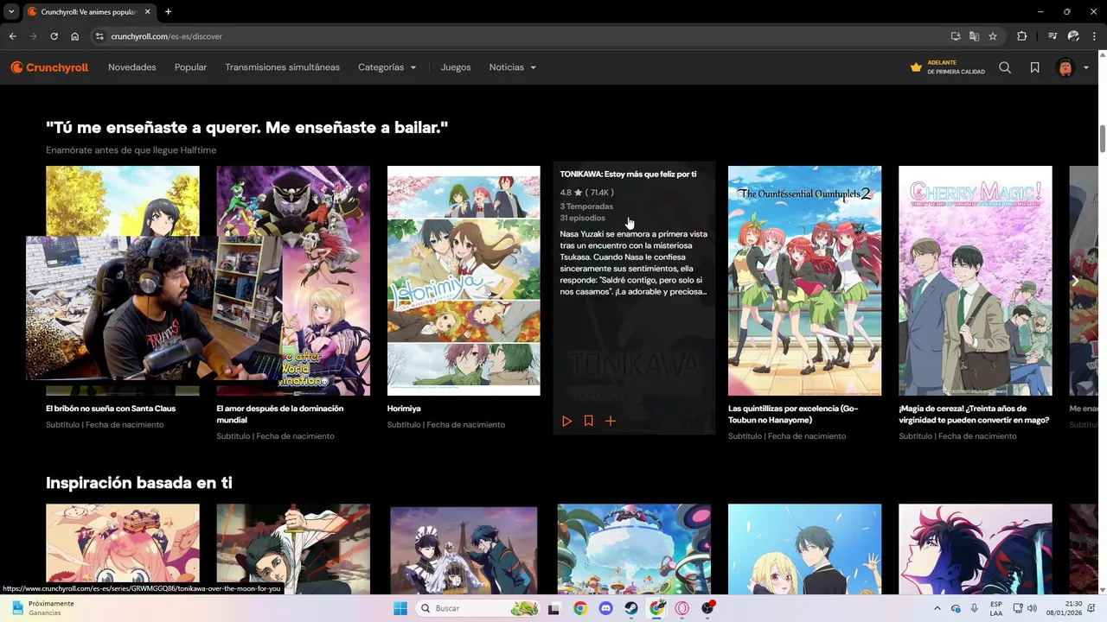This screenshot has height=622, width=1107.
Task: Click the premium crown icon
Action: 916,67
